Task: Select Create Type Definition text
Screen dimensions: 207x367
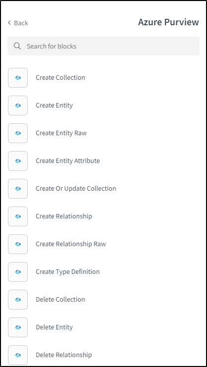Action: pyautogui.click(x=67, y=272)
